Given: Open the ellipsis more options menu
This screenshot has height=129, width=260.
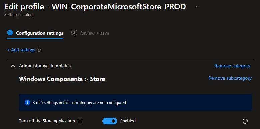Looking at the screenshot, I should point(196,7).
